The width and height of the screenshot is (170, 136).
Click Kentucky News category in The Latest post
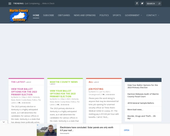click(x=25, y=99)
